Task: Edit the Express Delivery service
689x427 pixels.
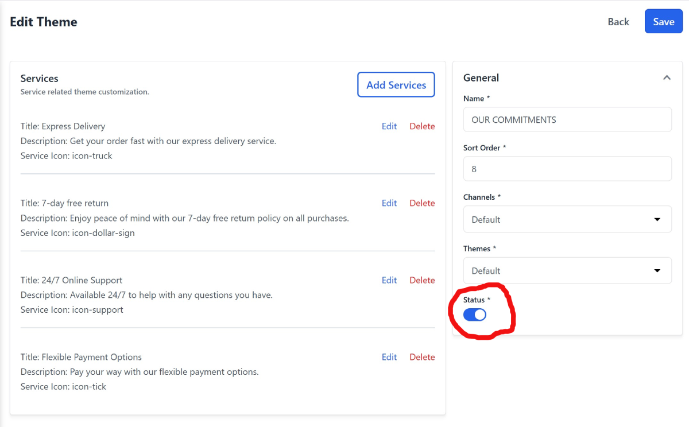Action: pos(389,126)
